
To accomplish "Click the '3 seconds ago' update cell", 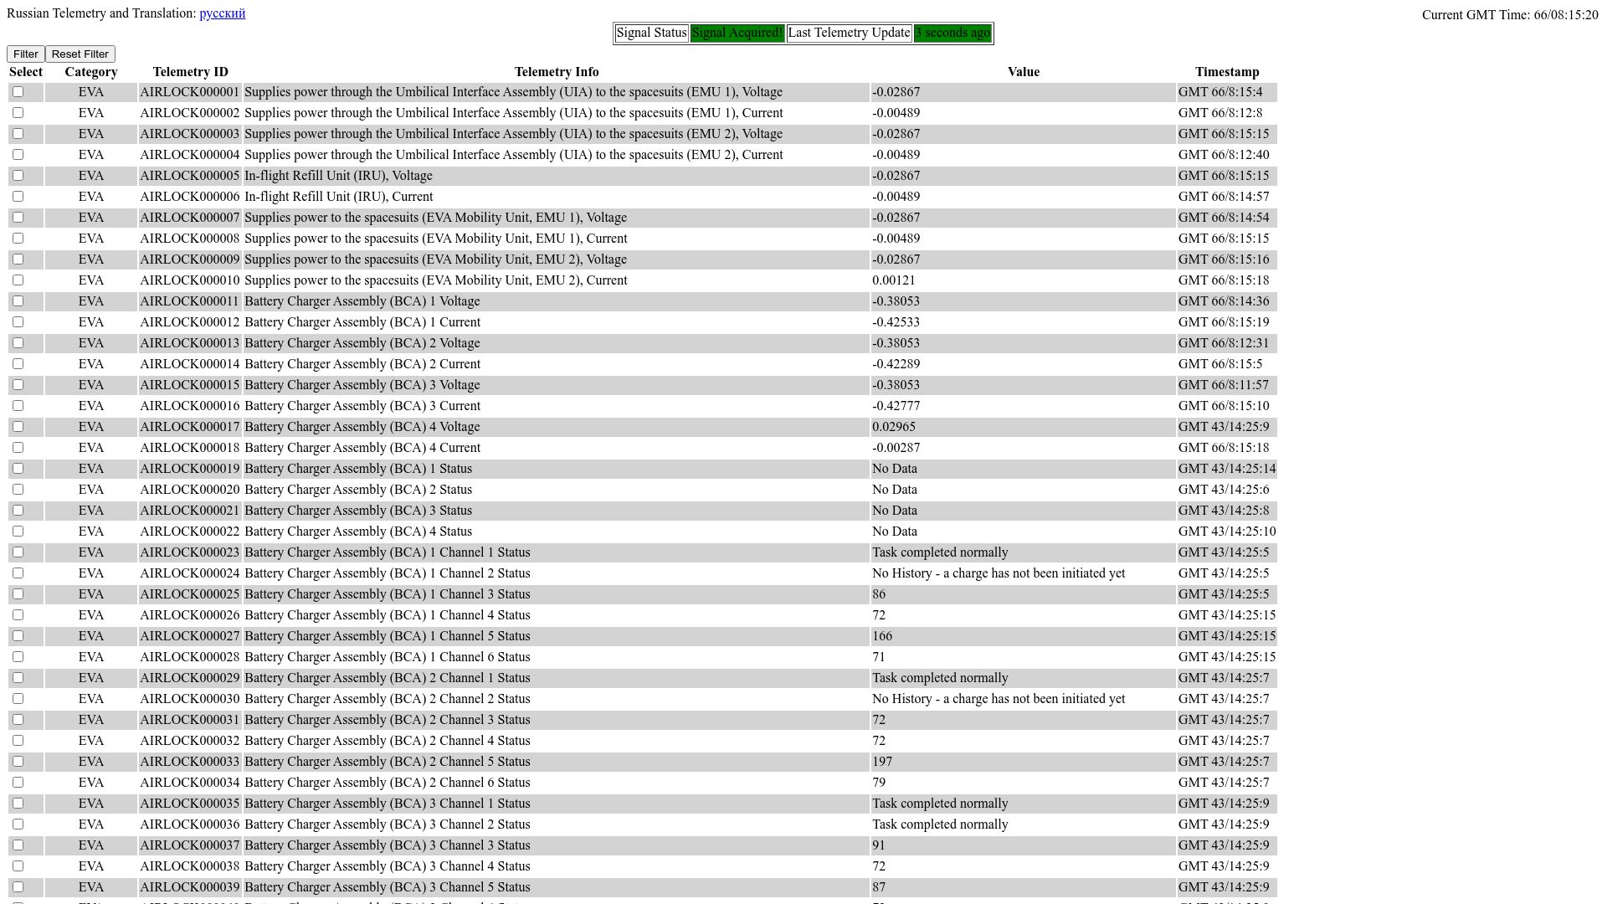I will (x=952, y=33).
